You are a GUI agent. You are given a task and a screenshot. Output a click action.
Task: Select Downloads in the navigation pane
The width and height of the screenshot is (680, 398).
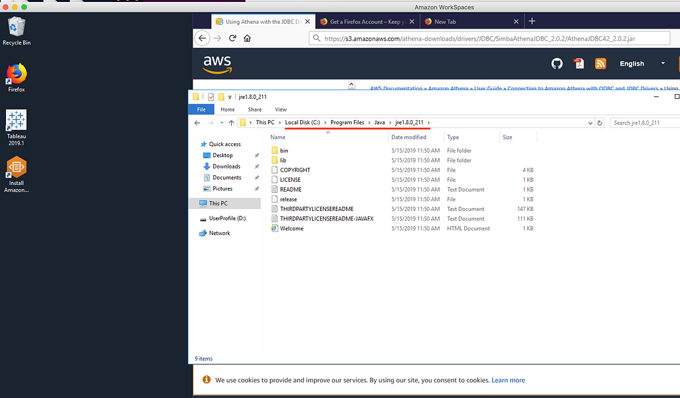[226, 166]
